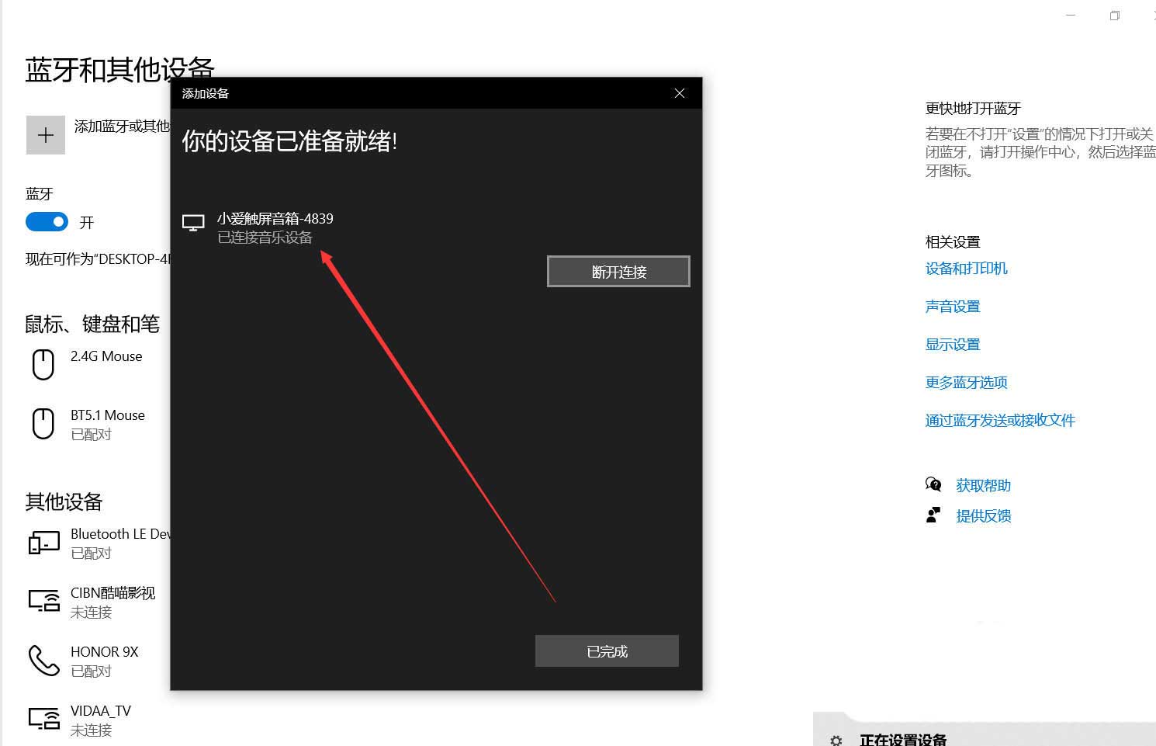Viewport: 1156px width, 746px height.
Task: Open 显示设置
Action: [x=952, y=344]
